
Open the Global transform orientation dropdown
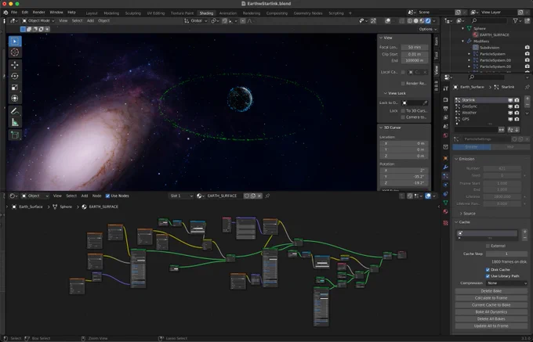click(x=196, y=20)
